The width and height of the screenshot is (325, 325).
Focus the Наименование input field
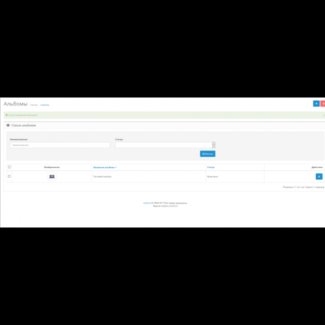pyautogui.click(x=59, y=145)
